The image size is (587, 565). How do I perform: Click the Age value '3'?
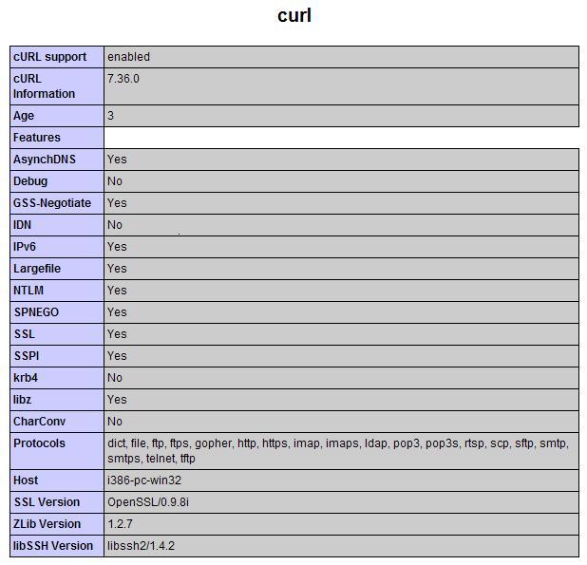click(110, 116)
